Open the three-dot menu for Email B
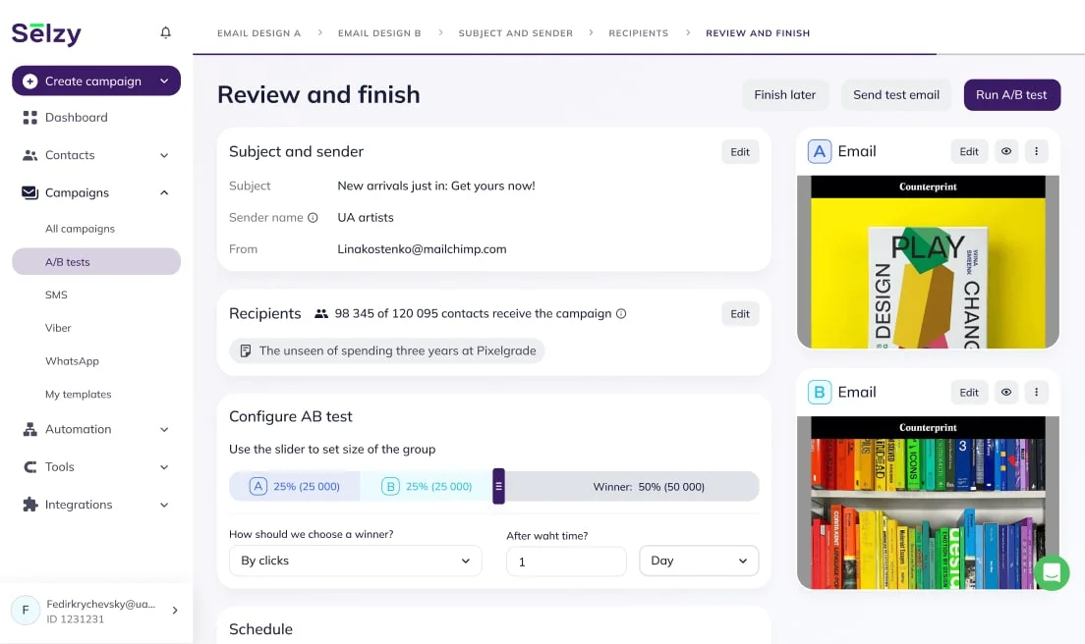 (x=1036, y=392)
